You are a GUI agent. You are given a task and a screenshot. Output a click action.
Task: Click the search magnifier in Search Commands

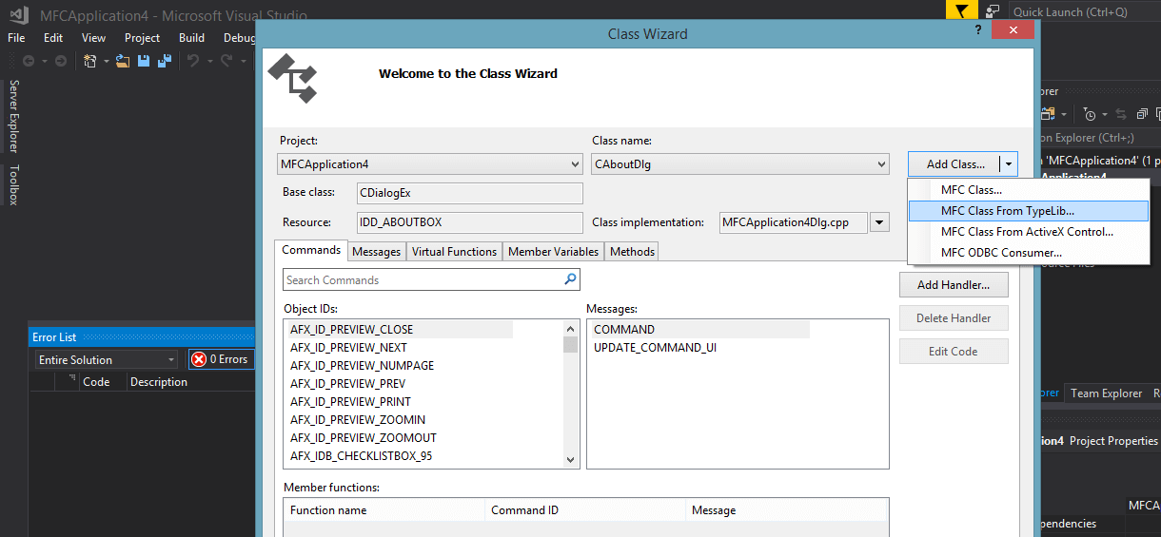click(570, 279)
